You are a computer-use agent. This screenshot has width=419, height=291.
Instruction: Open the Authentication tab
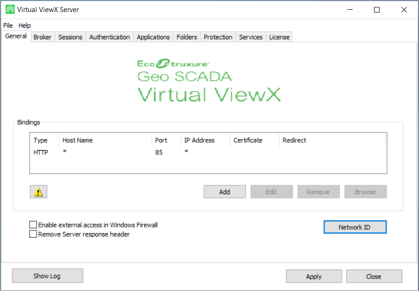109,37
